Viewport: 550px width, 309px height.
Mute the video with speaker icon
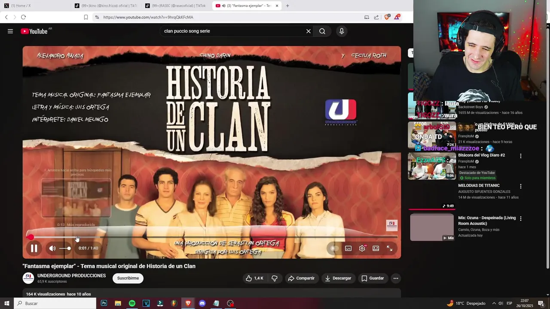tap(52, 248)
